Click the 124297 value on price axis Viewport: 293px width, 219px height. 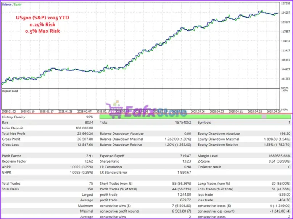[285, 13]
